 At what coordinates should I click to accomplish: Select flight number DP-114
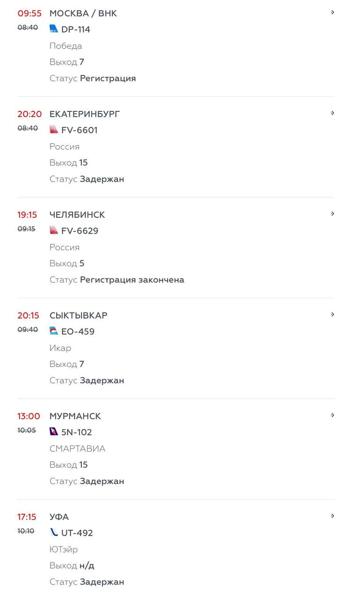pos(76,29)
